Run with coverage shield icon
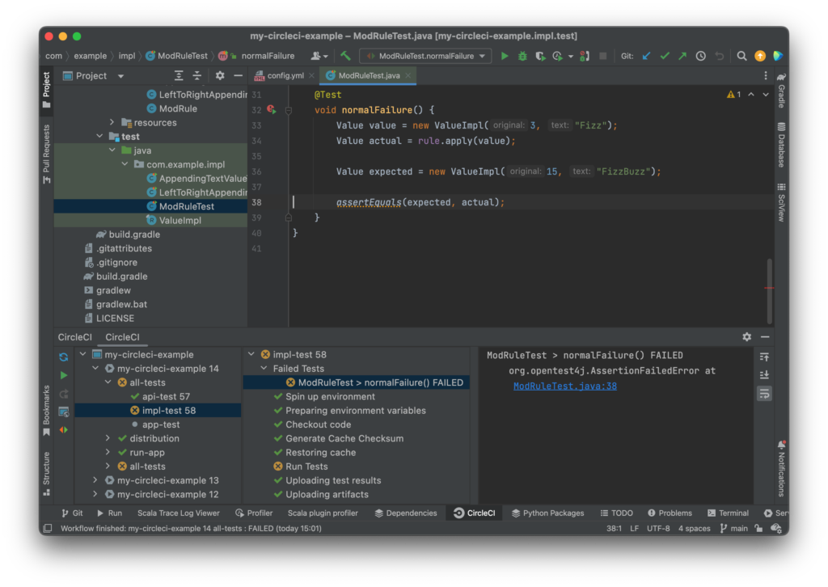This screenshot has width=828, height=587. pyautogui.click(x=539, y=56)
